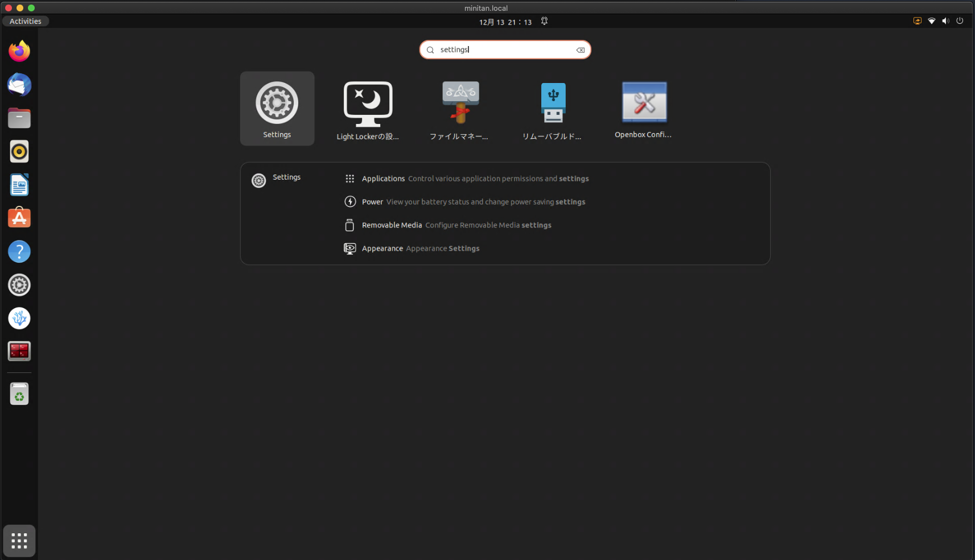Click the Power lightning bolt icon
Image resolution: width=975 pixels, height=560 pixels.
(x=350, y=202)
